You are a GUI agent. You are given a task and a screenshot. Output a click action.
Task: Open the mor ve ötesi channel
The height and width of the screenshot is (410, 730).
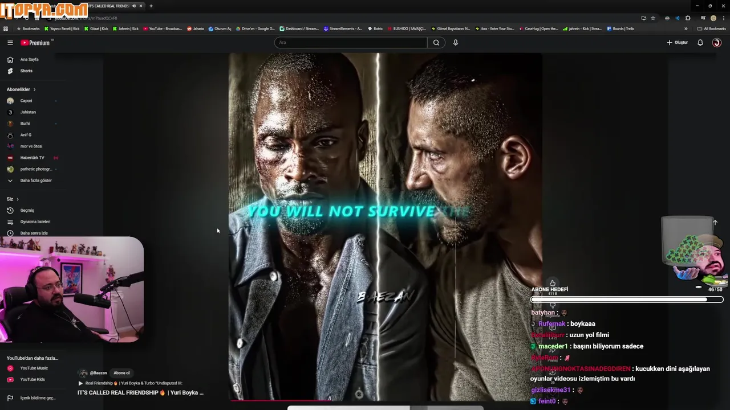31,146
